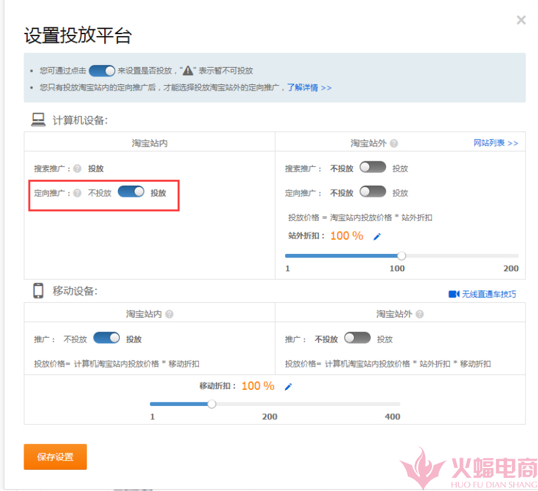Click 投放 label for 移动 淘宝站外 推广

pyautogui.click(x=385, y=340)
